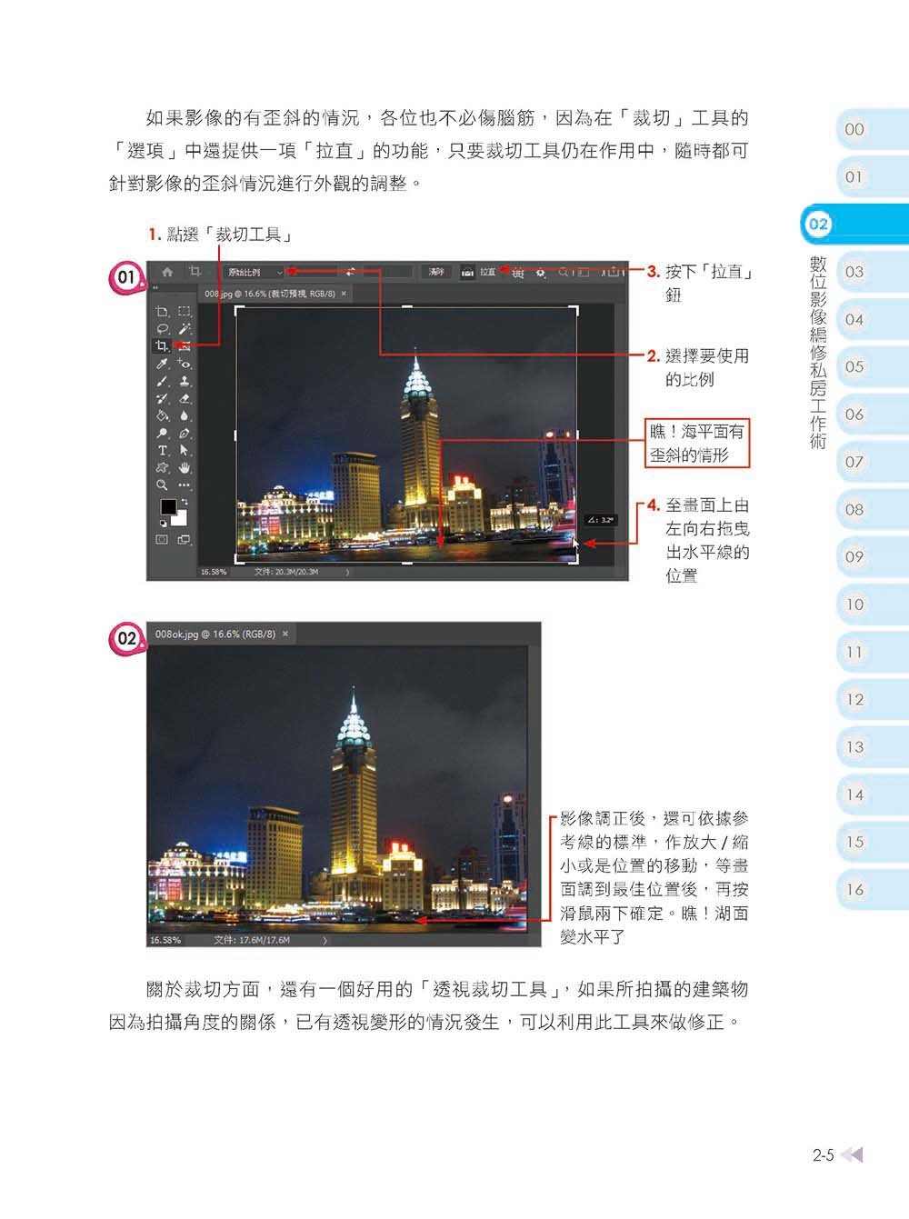Select the Paint Bucket tool
Image resolution: width=909 pixels, height=1219 pixels.
tap(162, 415)
